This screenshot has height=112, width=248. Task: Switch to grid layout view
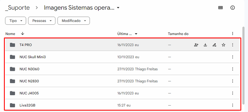(220, 8)
